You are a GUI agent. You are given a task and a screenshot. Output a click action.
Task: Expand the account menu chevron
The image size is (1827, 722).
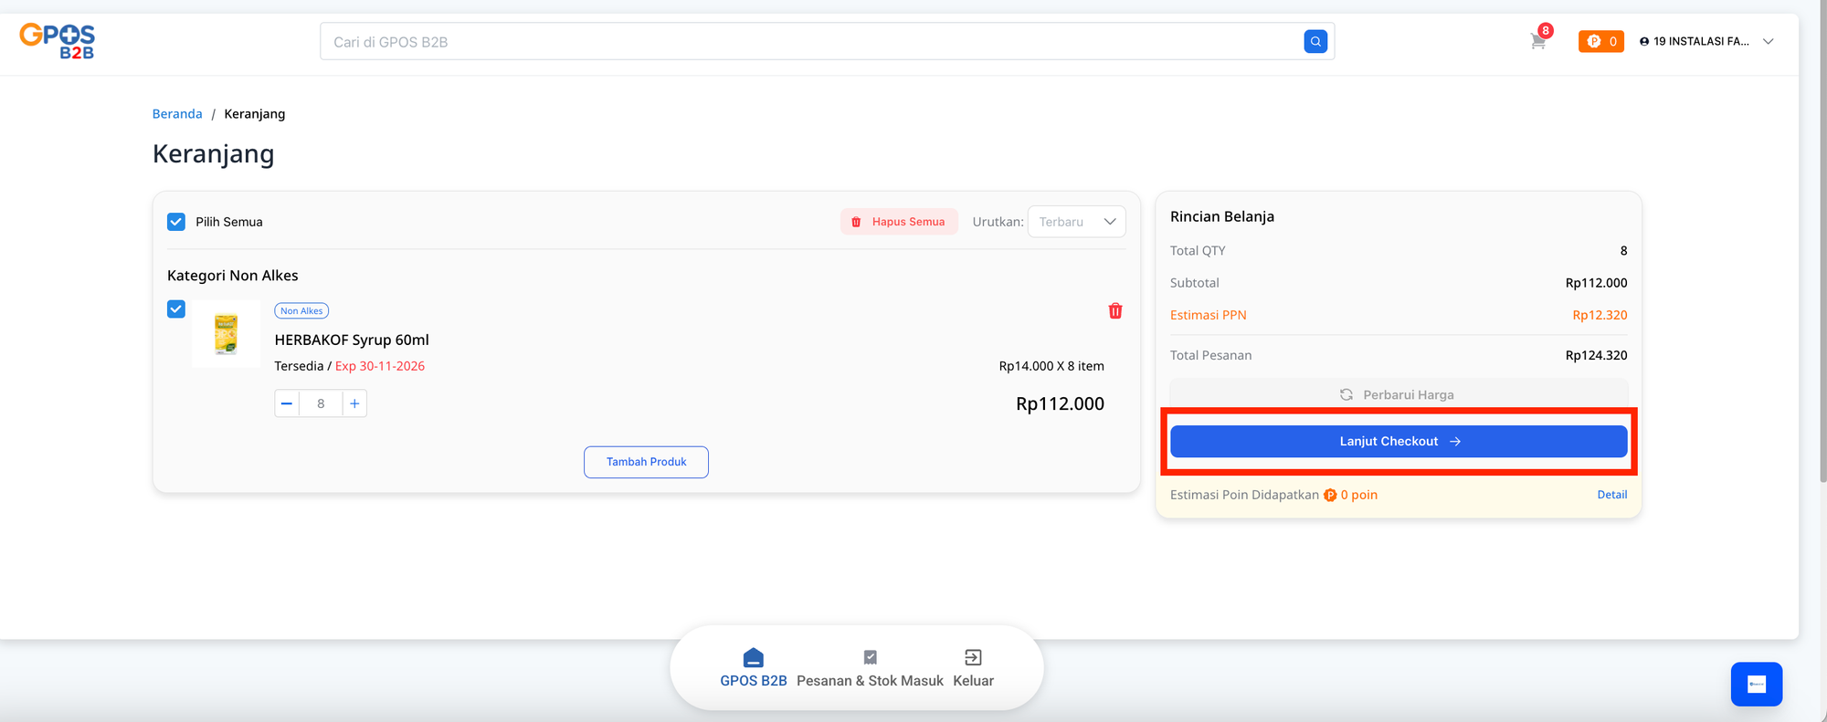click(1768, 41)
